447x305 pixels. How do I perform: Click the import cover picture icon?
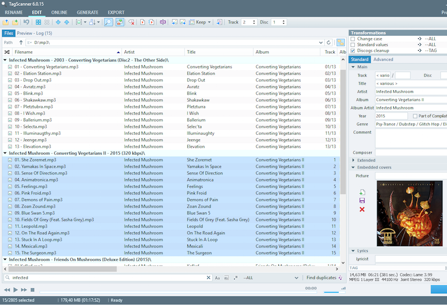point(175,22)
